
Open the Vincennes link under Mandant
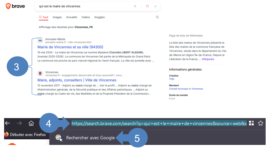coord(197,89)
